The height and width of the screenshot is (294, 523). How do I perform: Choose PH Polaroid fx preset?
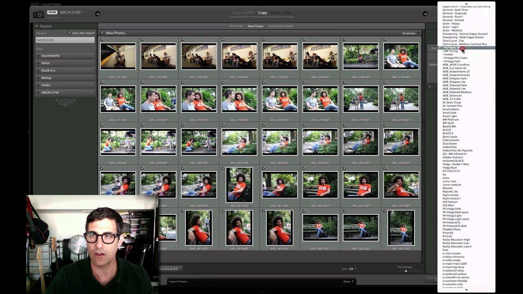tap(451, 223)
